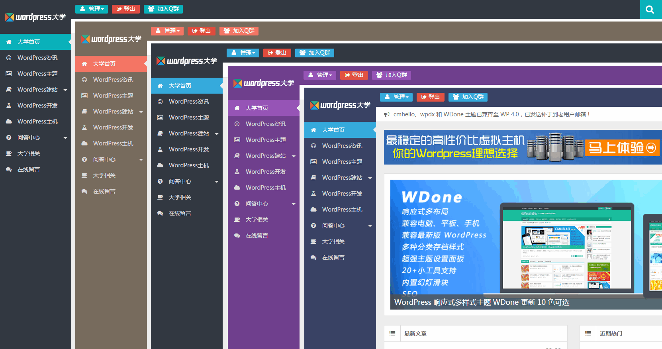
Task: Click the question mark icon beside 问答中心 in dark gray sidebar
Action: pos(9,137)
